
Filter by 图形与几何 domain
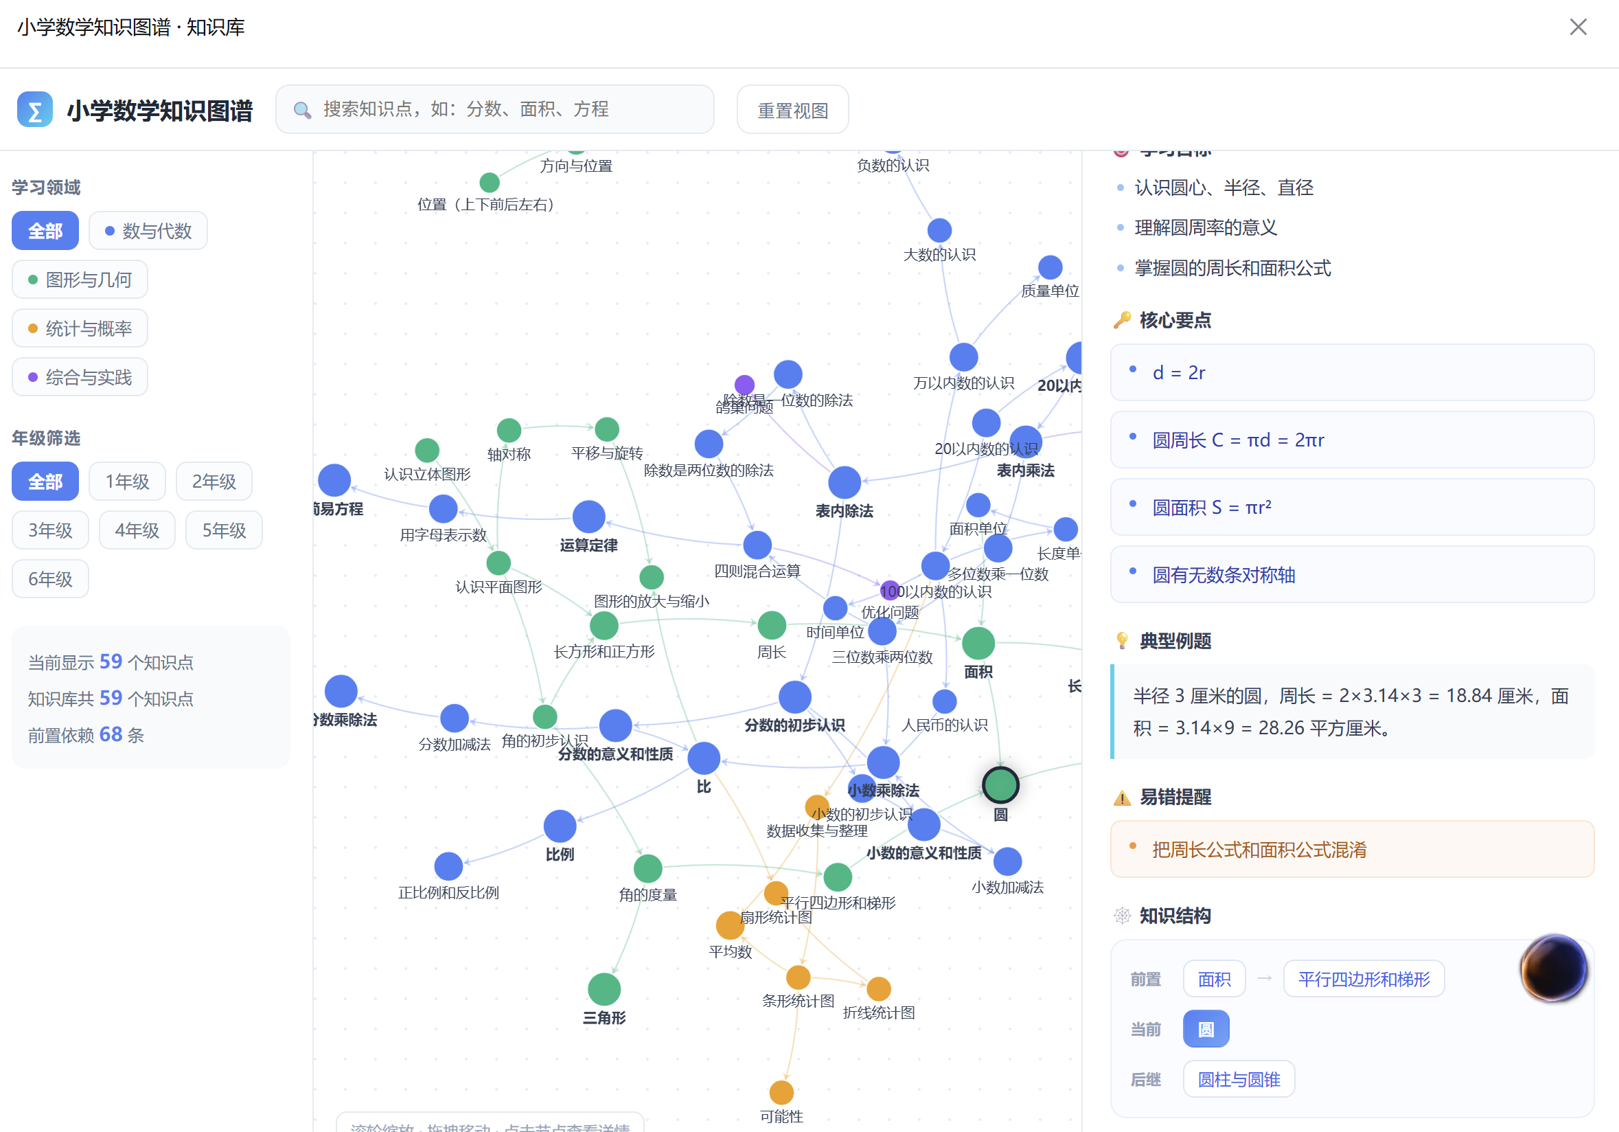pos(80,280)
